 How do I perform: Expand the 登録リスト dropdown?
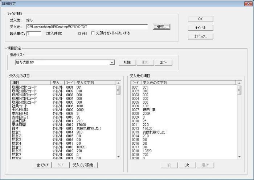(x=112, y=62)
